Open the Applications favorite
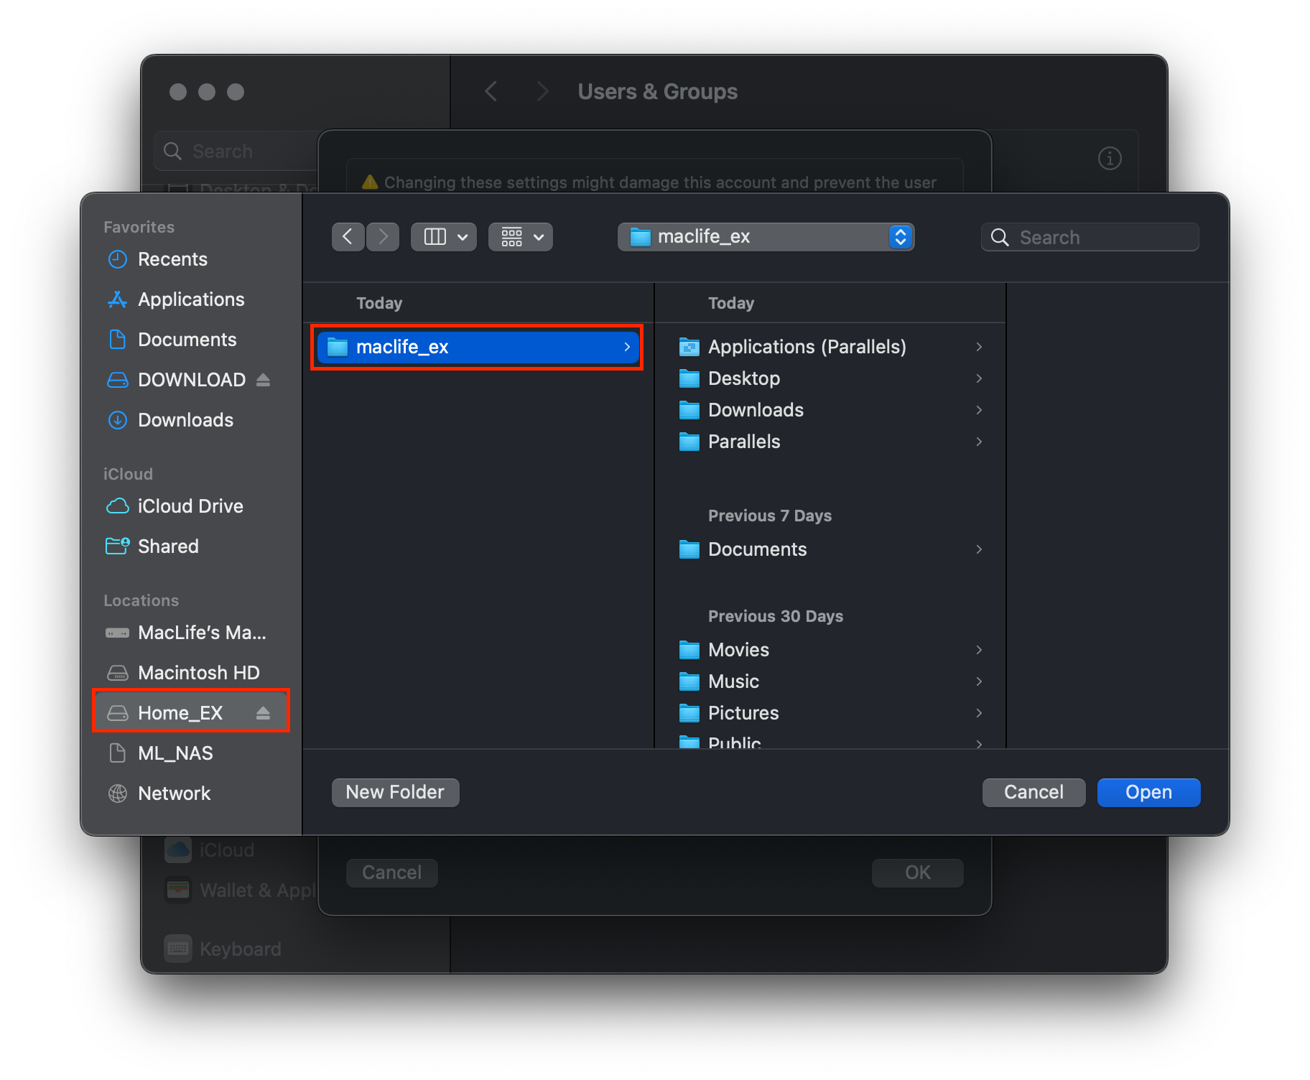Viewport: 1310px width, 1080px height. (190, 299)
